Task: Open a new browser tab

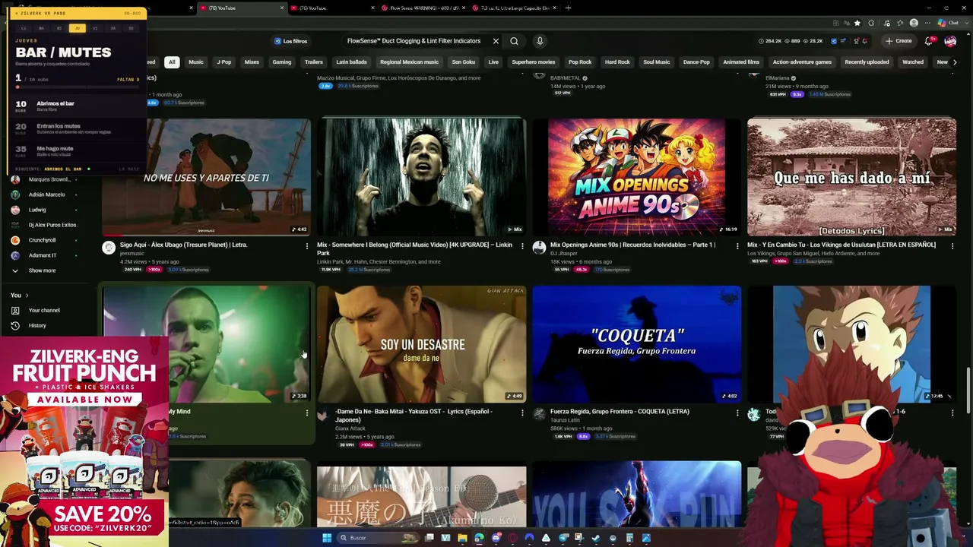Action: 568,8
